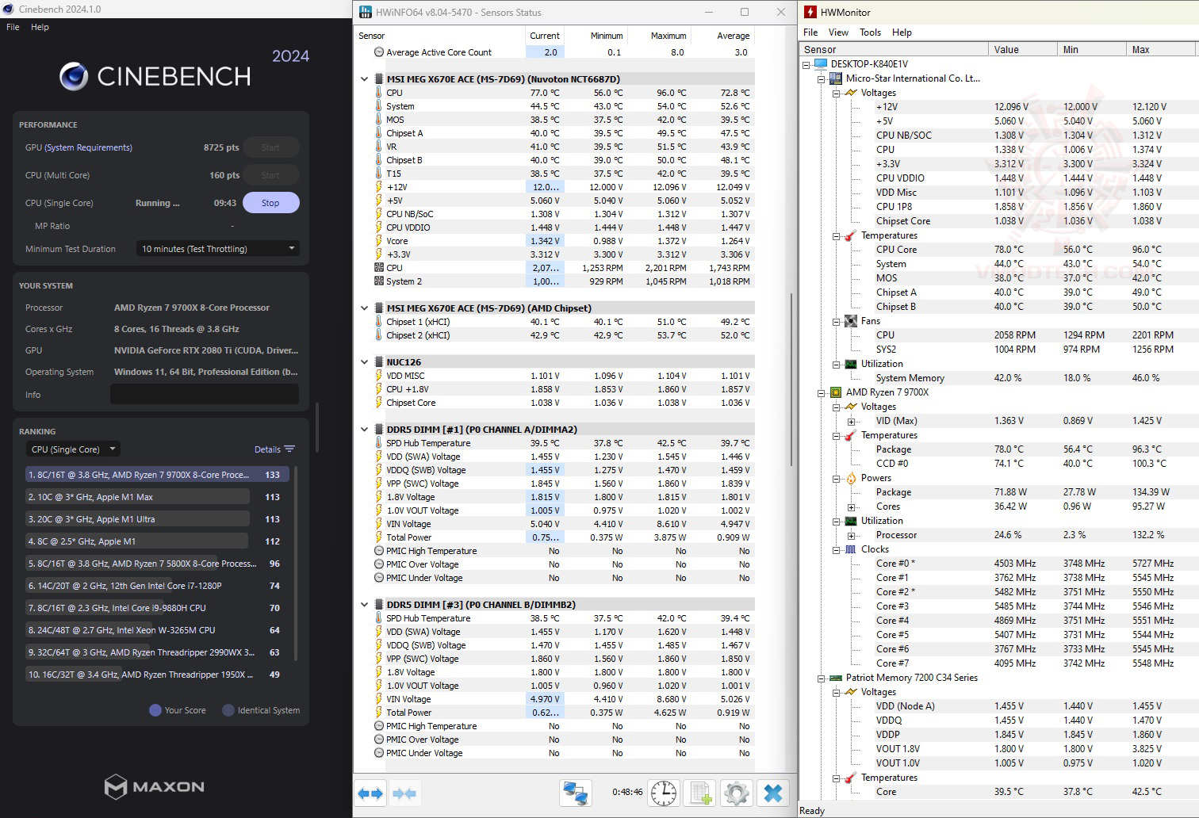
Task: Collapse the MSI MEG X670E ACE AMD Chipset group
Action: click(x=365, y=308)
